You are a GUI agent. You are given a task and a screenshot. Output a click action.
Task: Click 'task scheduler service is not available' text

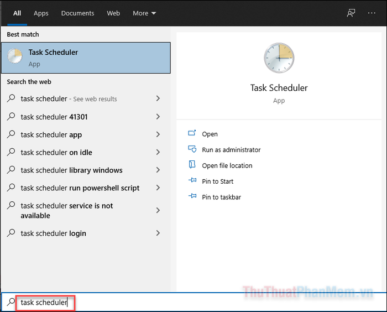(x=67, y=210)
